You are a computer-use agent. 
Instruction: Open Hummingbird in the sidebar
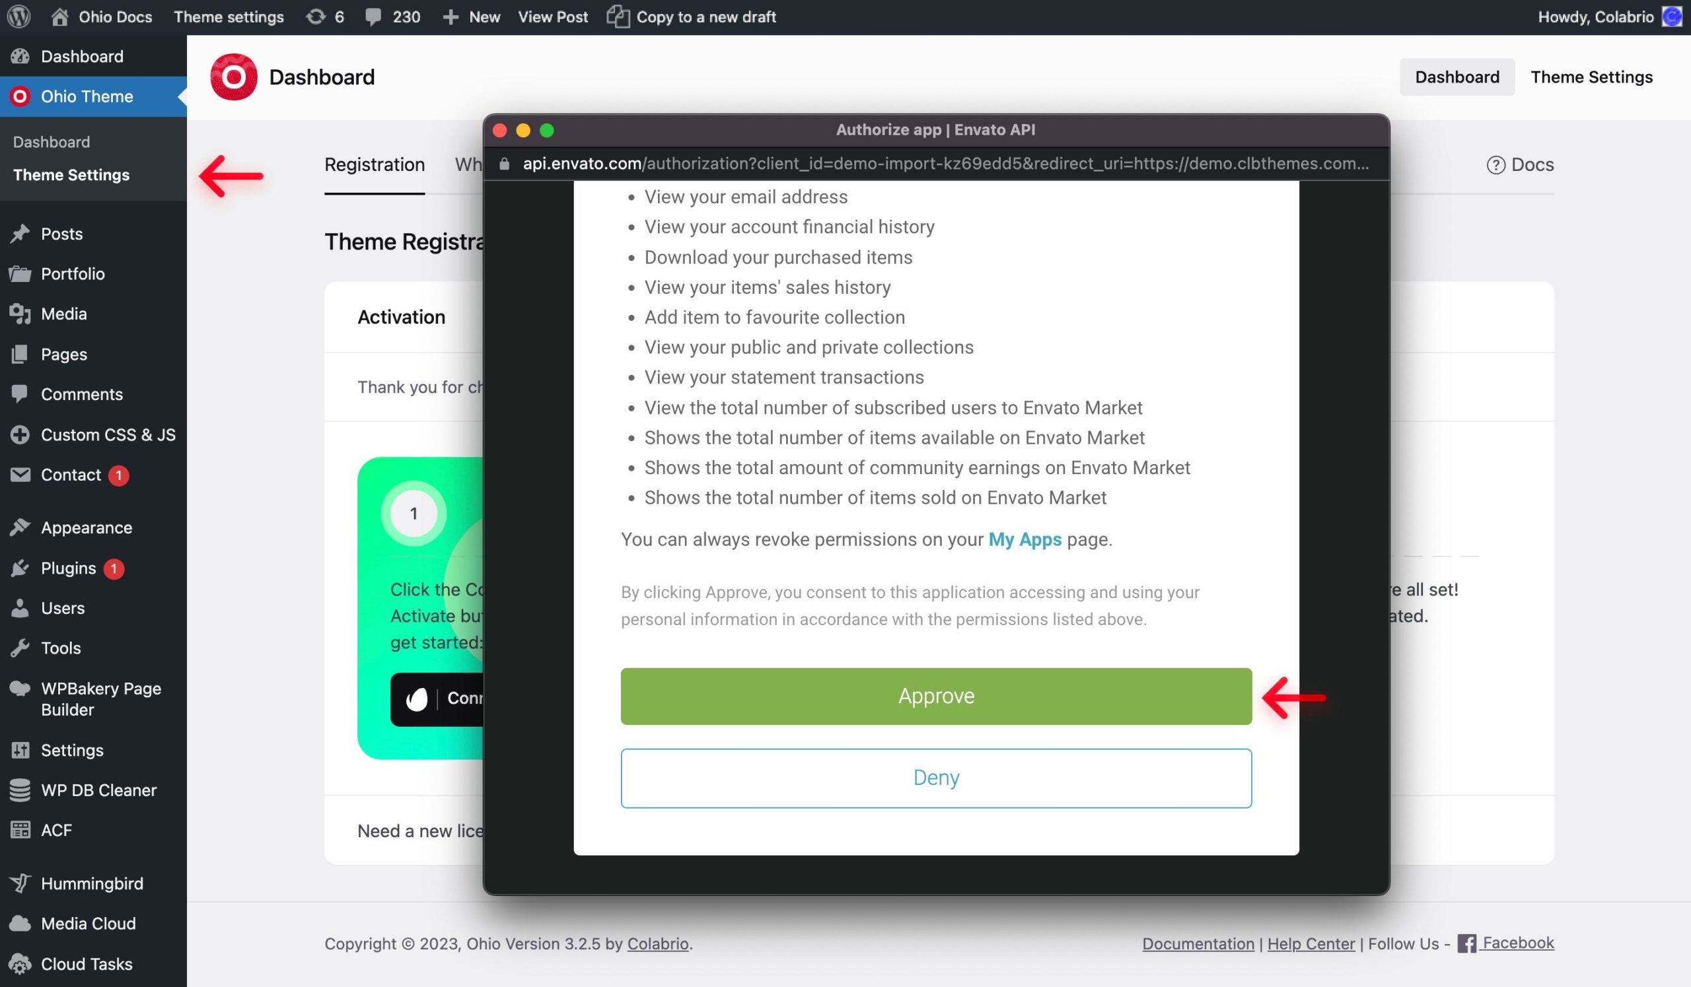point(93,884)
